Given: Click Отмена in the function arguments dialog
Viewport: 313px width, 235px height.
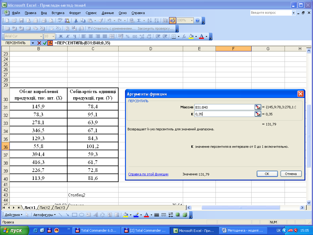Looking at the screenshot, I should coord(291,174).
